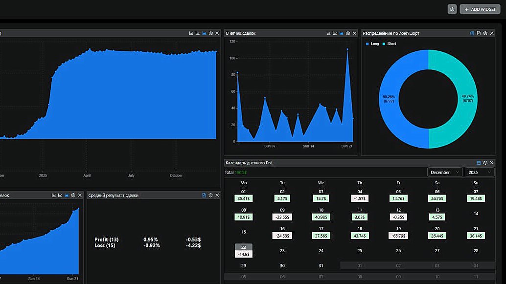The width and height of the screenshot is (506, 284).
Task: Toggle the Long legend series
Action: 372,44
